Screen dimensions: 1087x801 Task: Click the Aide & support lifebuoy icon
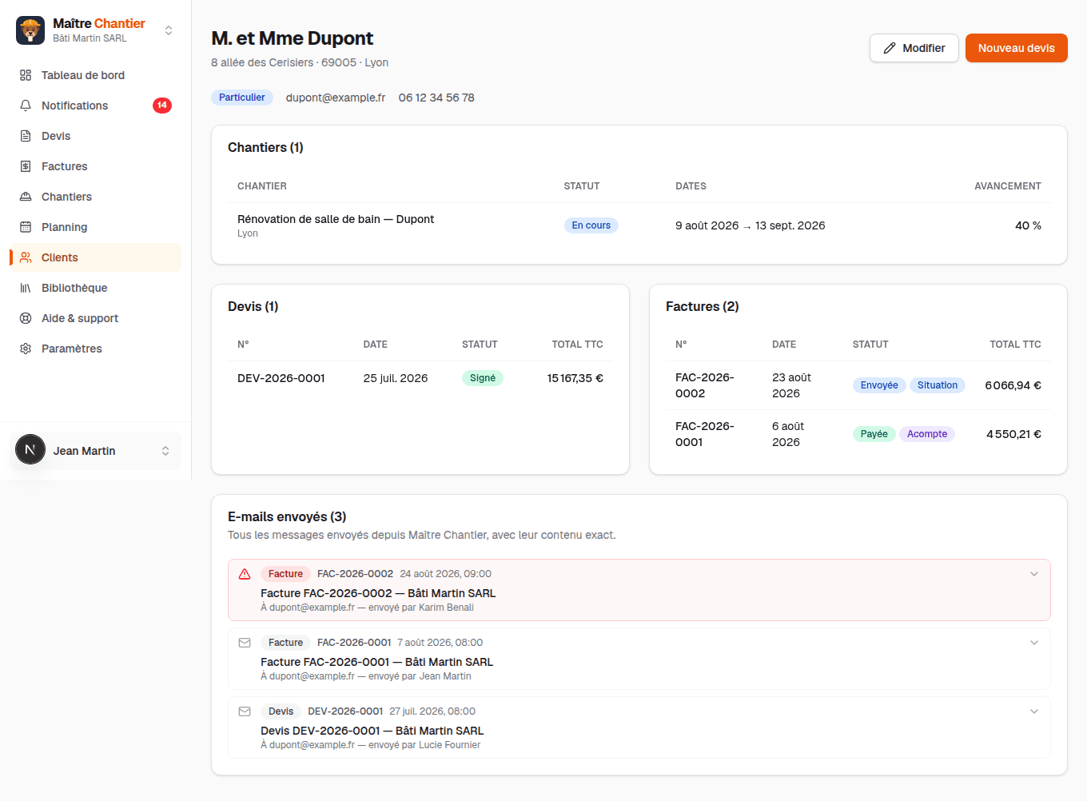tap(26, 318)
